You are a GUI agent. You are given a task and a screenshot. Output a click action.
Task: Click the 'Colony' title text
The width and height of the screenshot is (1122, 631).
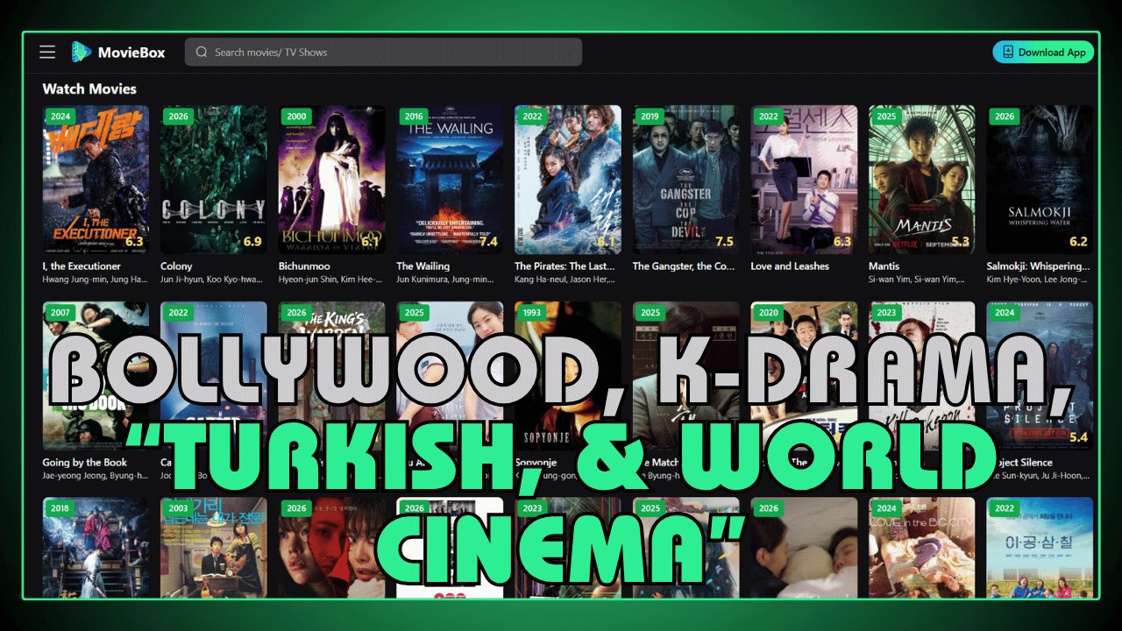(x=176, y=266)
